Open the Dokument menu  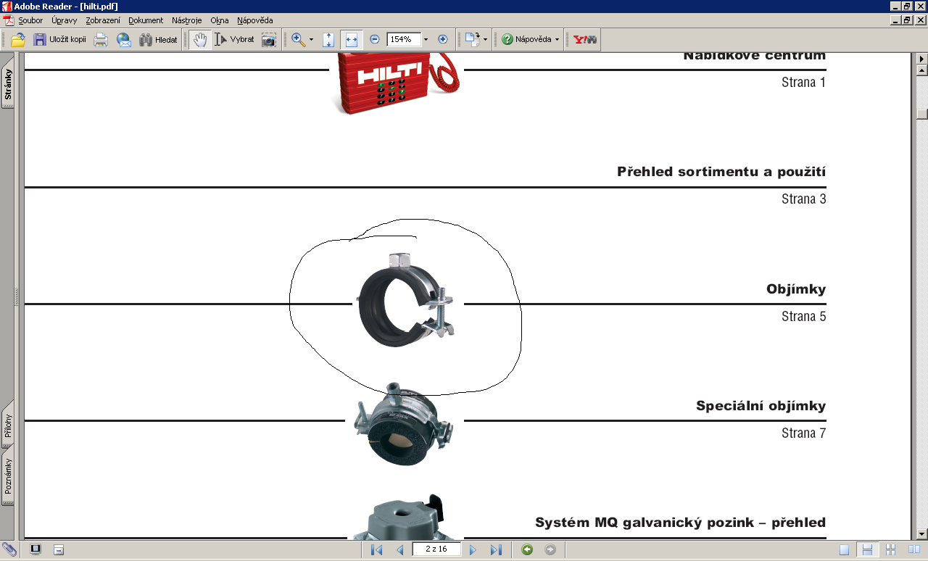coord(146,20)
